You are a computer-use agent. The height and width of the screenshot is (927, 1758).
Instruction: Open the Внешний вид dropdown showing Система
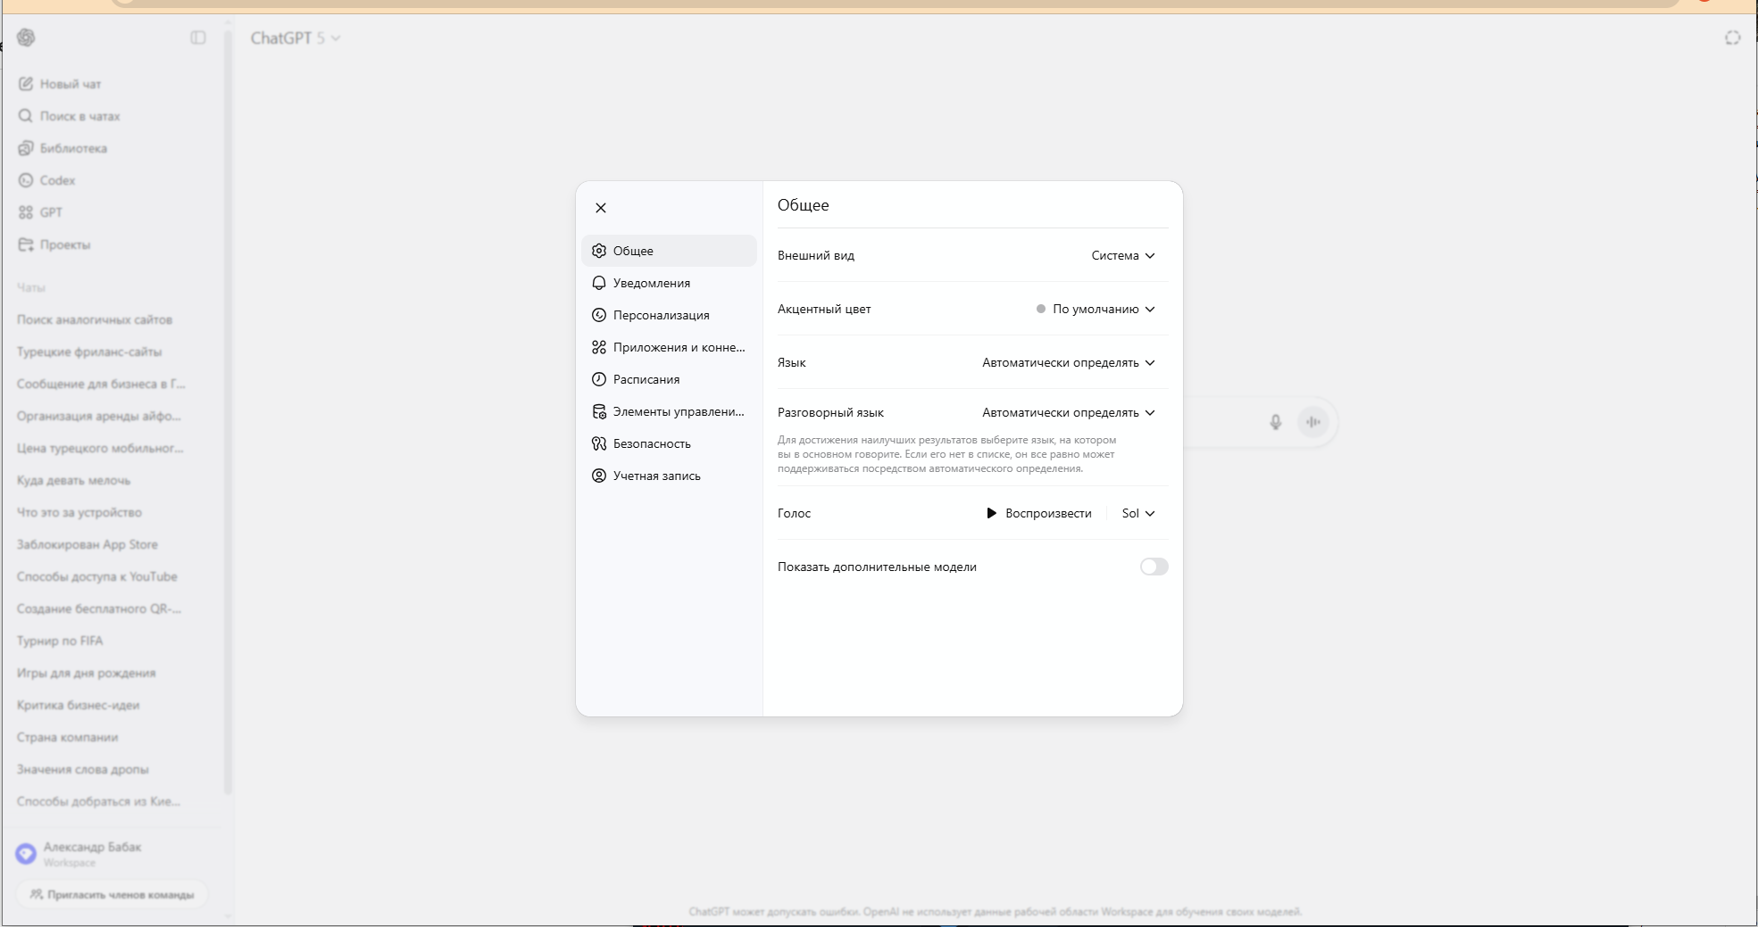point(1122,256)
